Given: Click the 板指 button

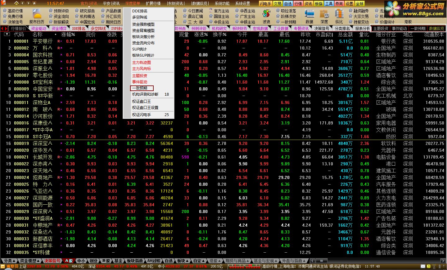Looking at the screenshot, I should pos(318,4).
